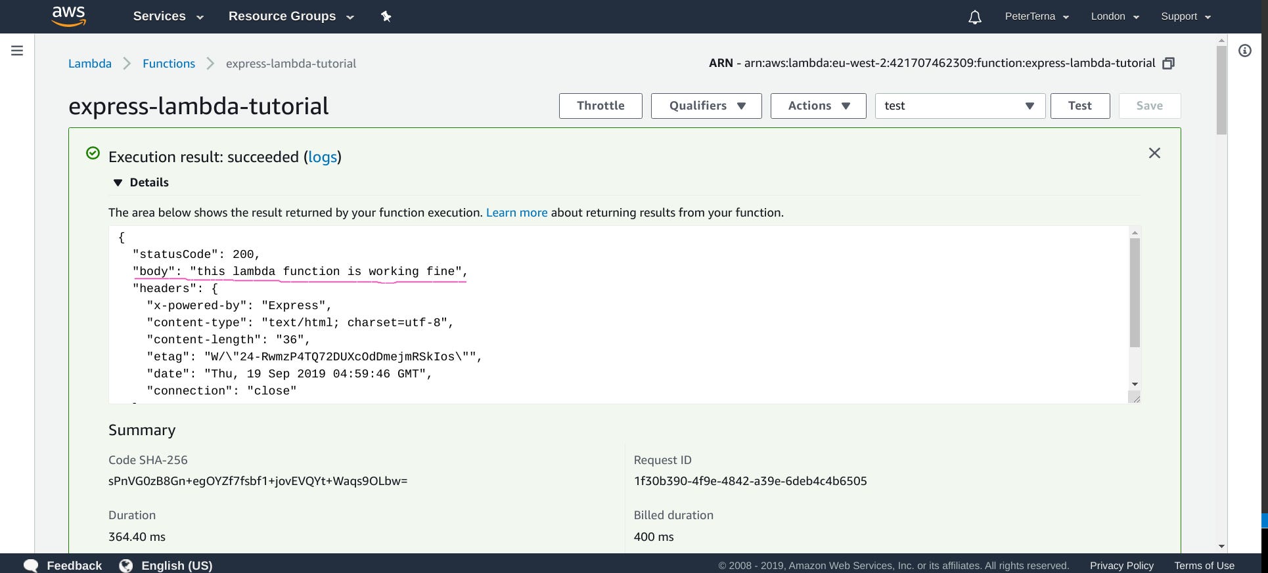Viewport: 1268px width, 573px height.
Task: Click the express-lambda-tutorial breadcrumb text
Action: pos(291,64)
